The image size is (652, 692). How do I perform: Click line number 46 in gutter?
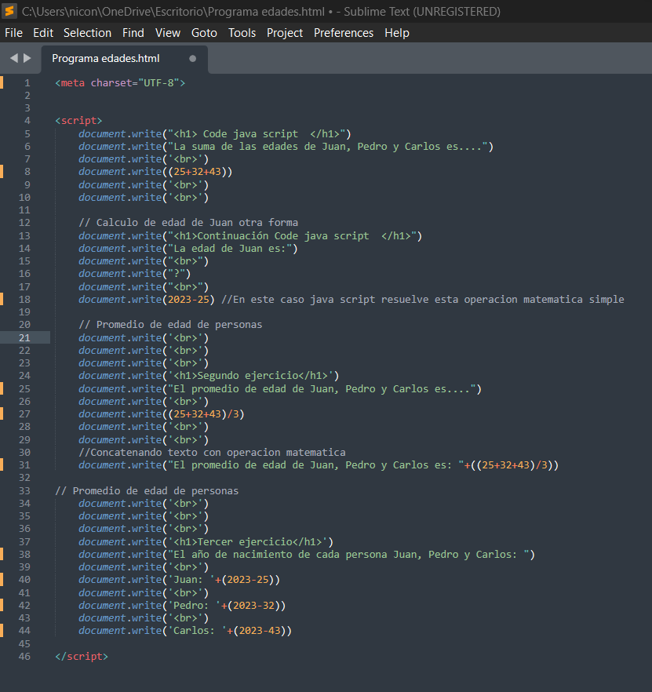(25, 657)
